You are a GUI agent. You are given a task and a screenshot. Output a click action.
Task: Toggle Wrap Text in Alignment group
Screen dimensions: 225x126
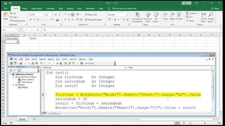pyautogui.click(x=91, y=15)
